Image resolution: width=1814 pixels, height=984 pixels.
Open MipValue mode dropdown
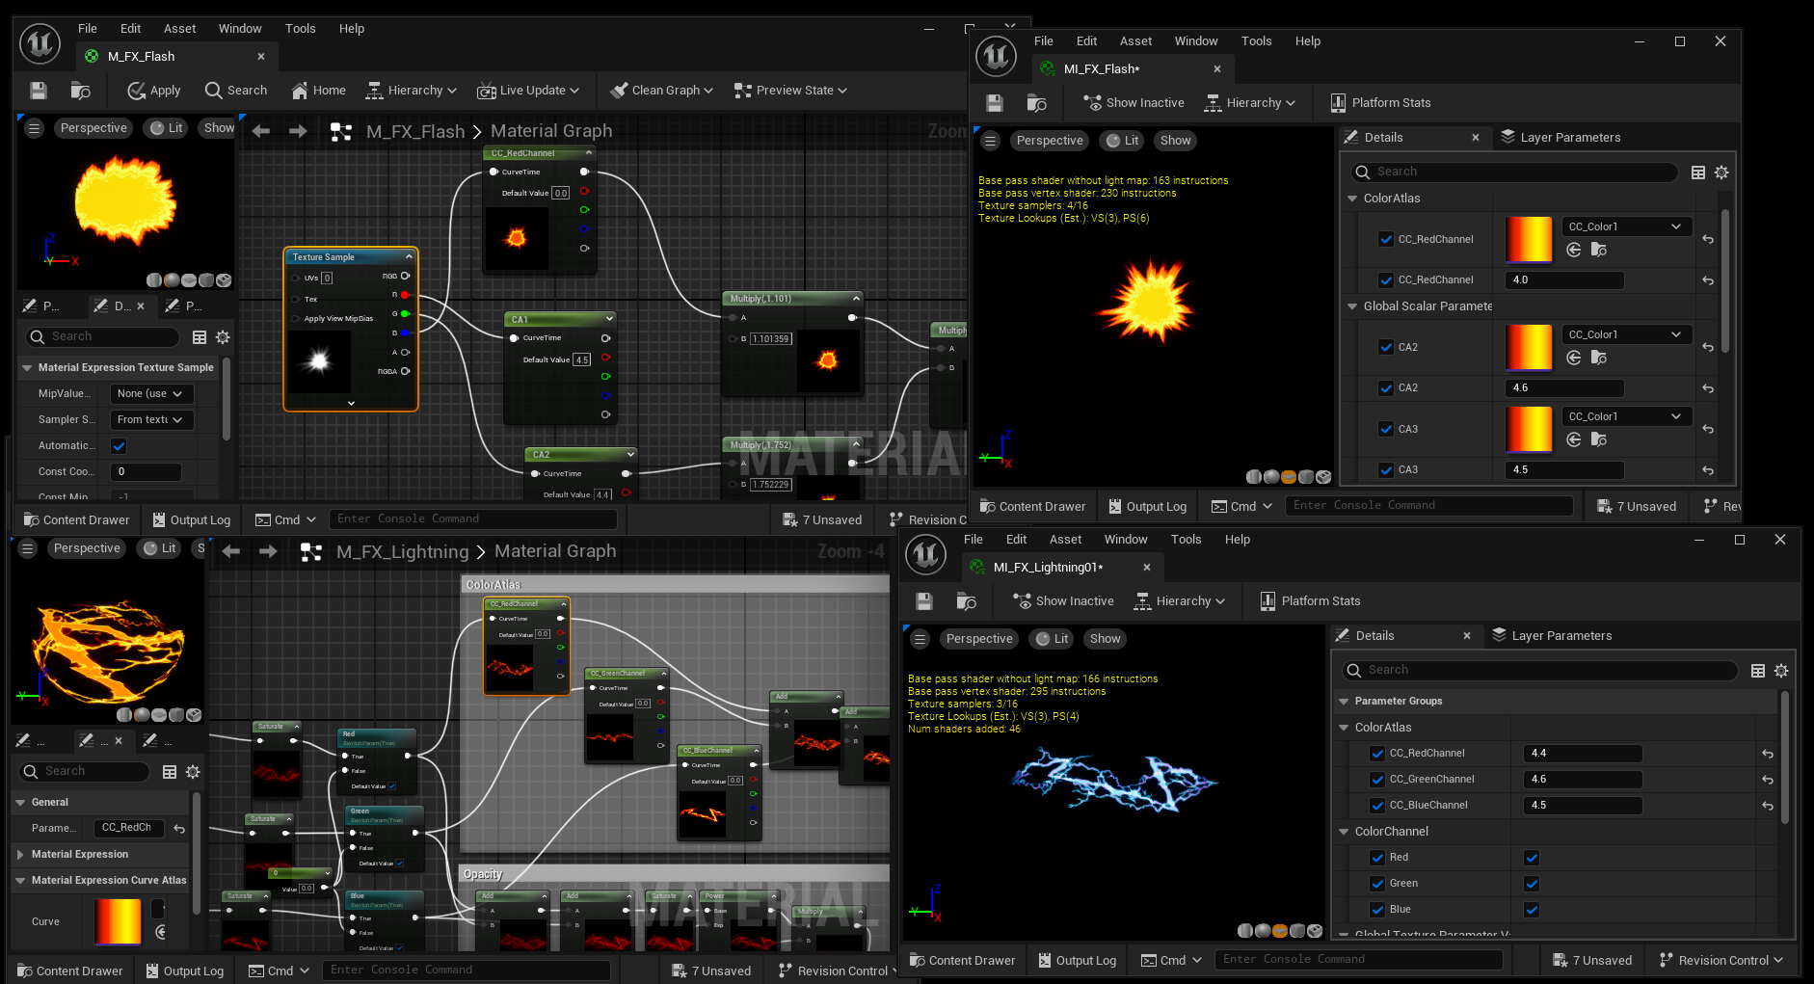151,394
